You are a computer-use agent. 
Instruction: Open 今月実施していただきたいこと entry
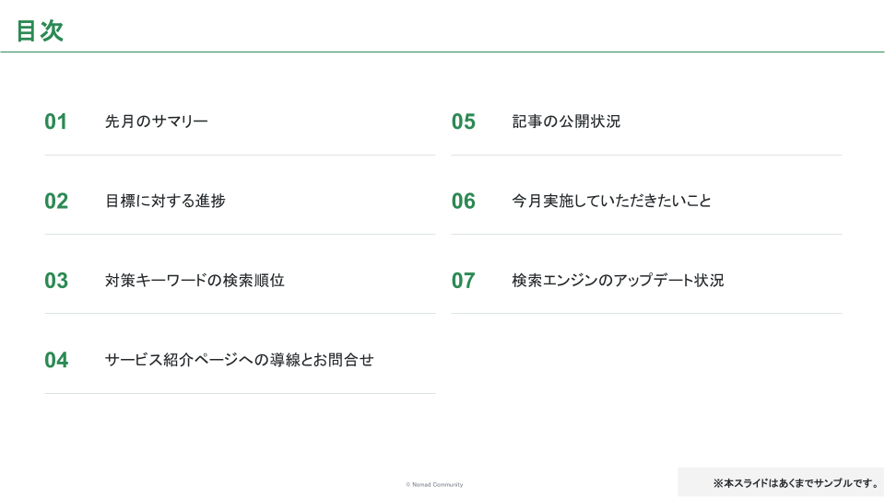point(612,201)
